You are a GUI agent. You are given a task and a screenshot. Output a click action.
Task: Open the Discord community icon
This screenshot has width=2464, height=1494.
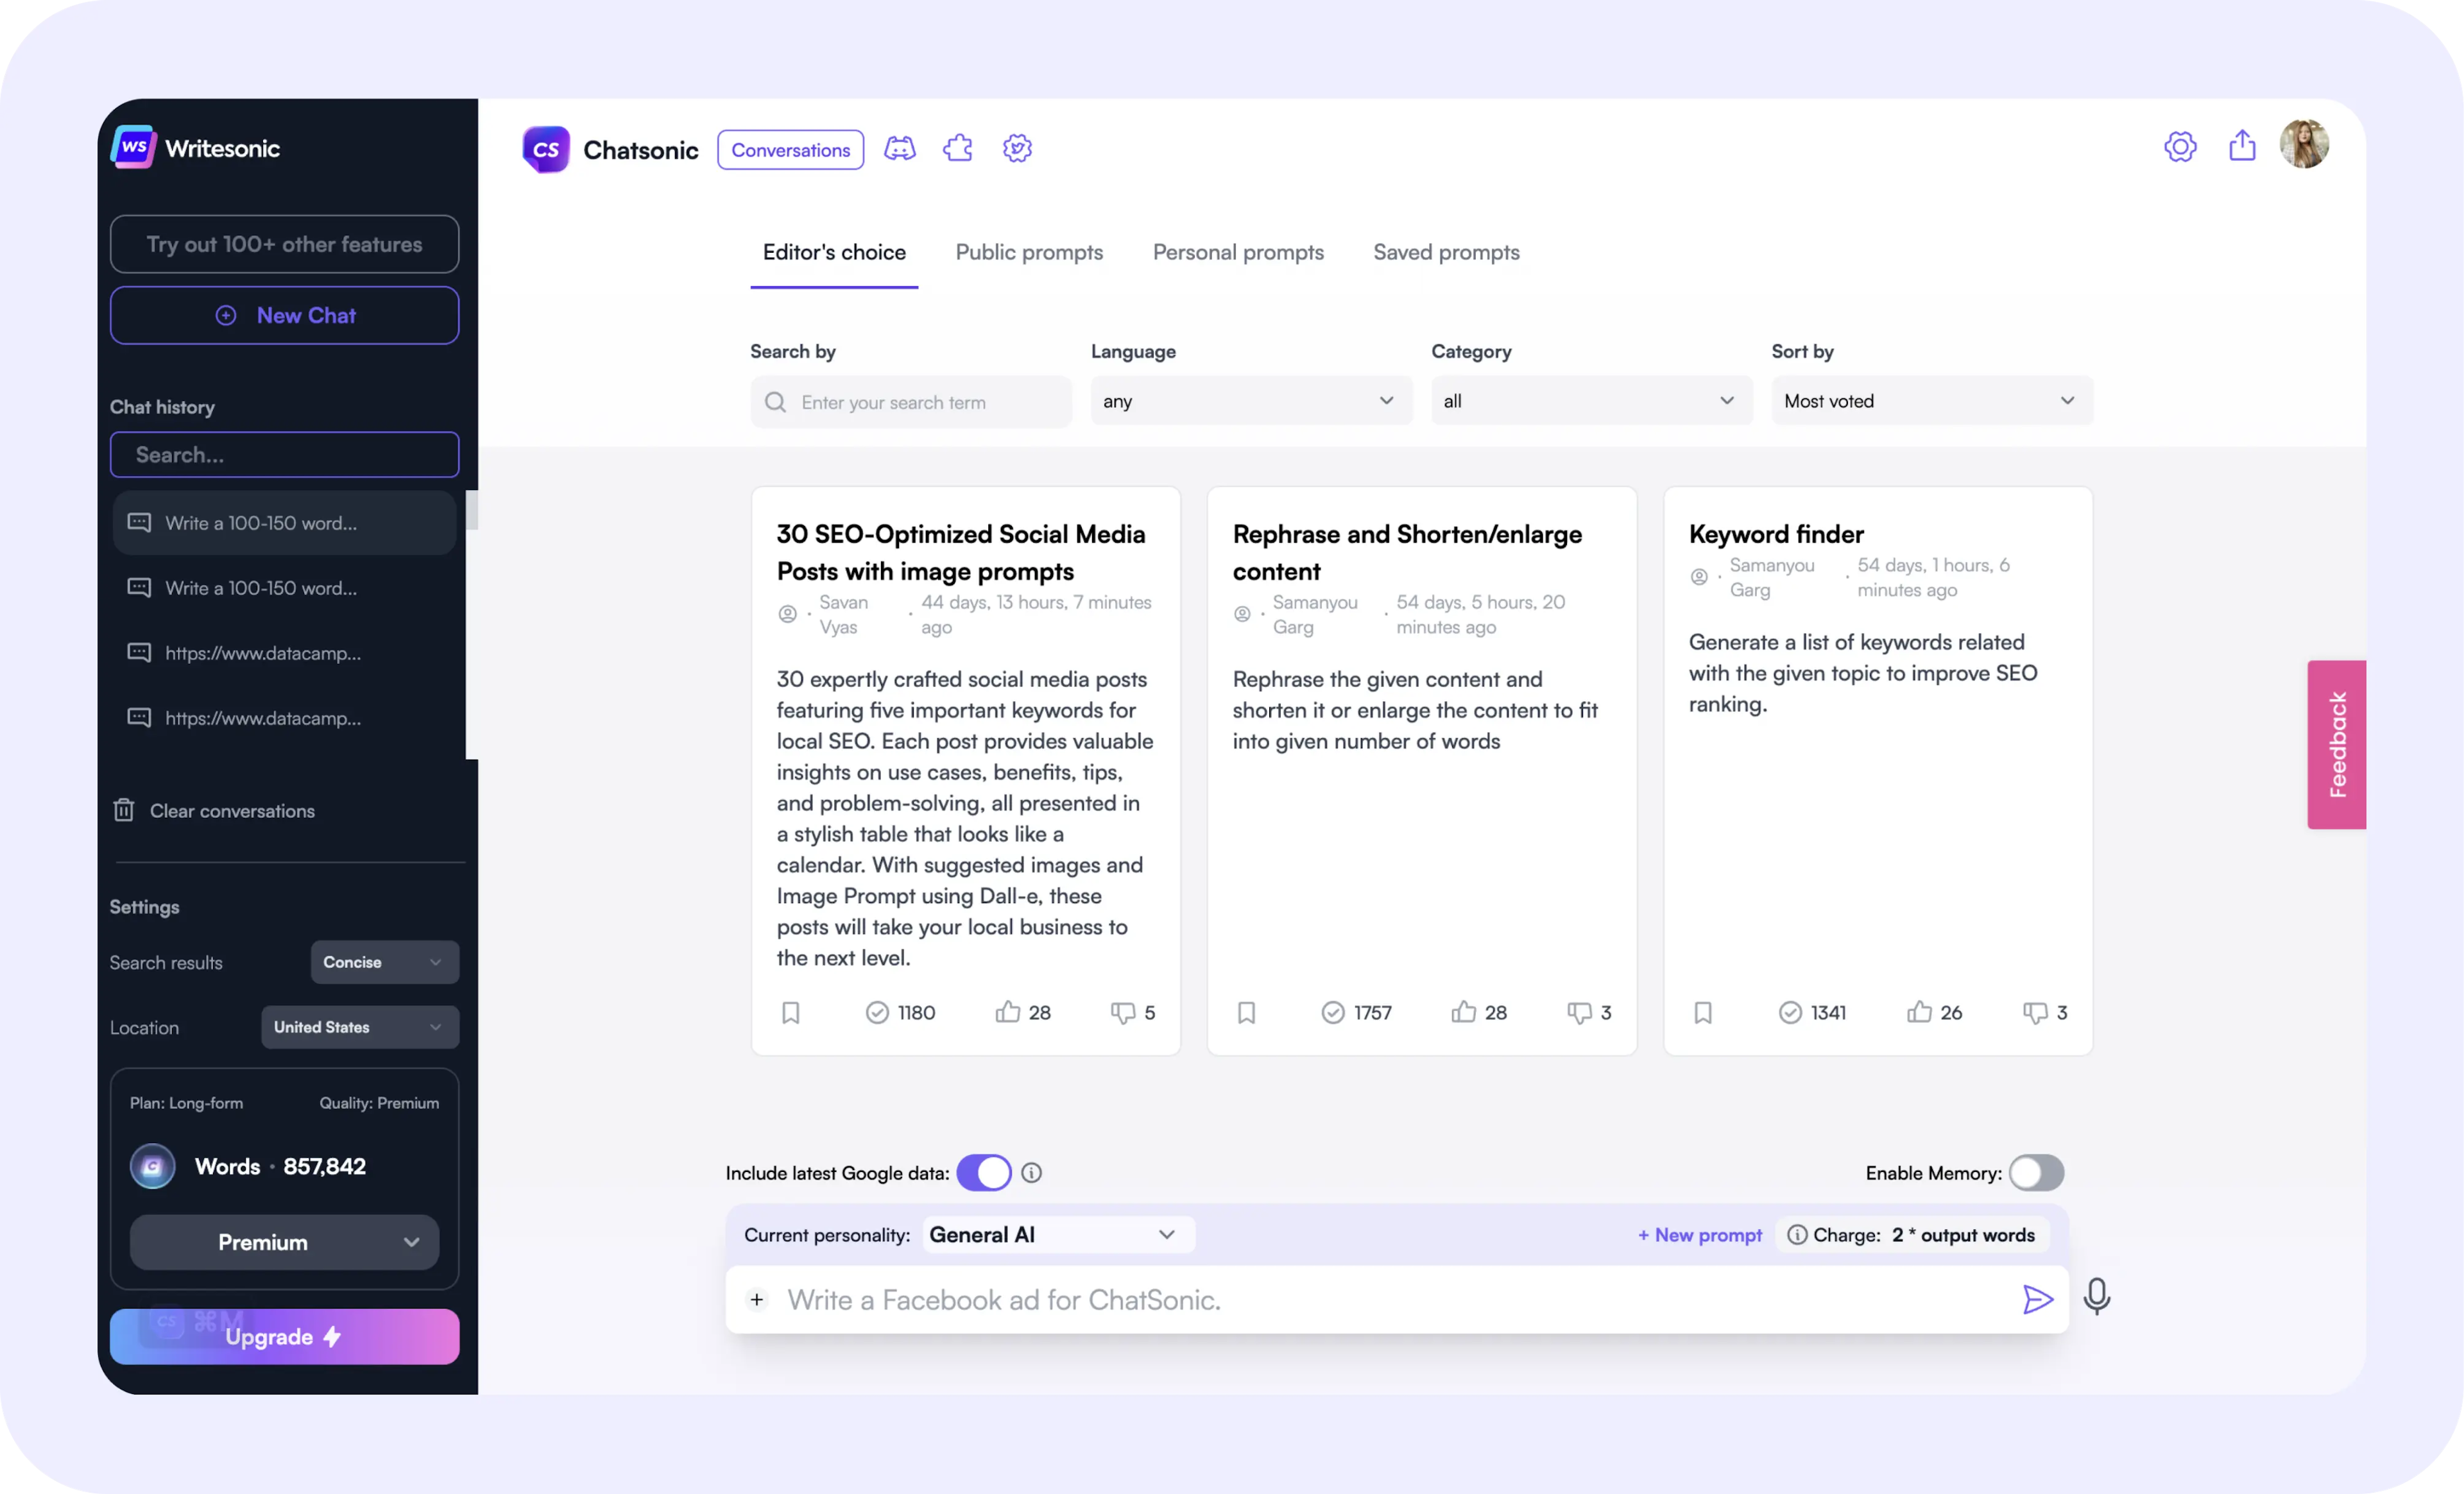899,149
